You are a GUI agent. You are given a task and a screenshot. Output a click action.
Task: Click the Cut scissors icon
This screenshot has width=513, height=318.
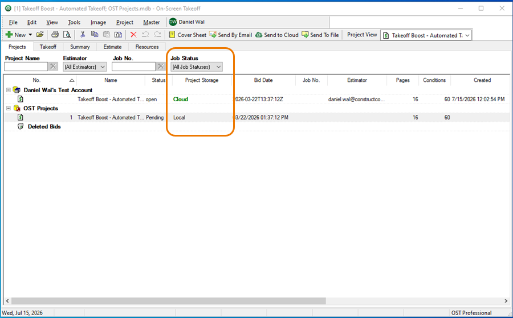(83, 35)
